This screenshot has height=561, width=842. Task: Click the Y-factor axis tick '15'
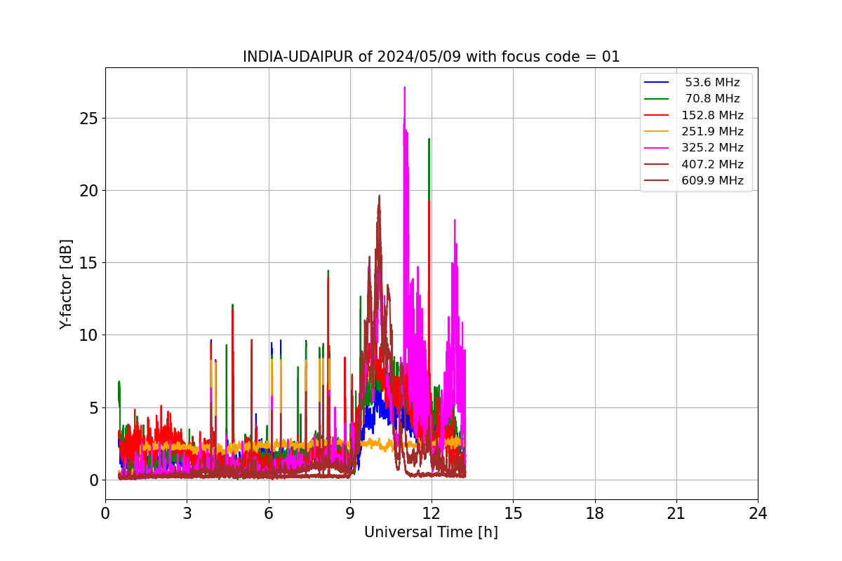click(91, 263)
